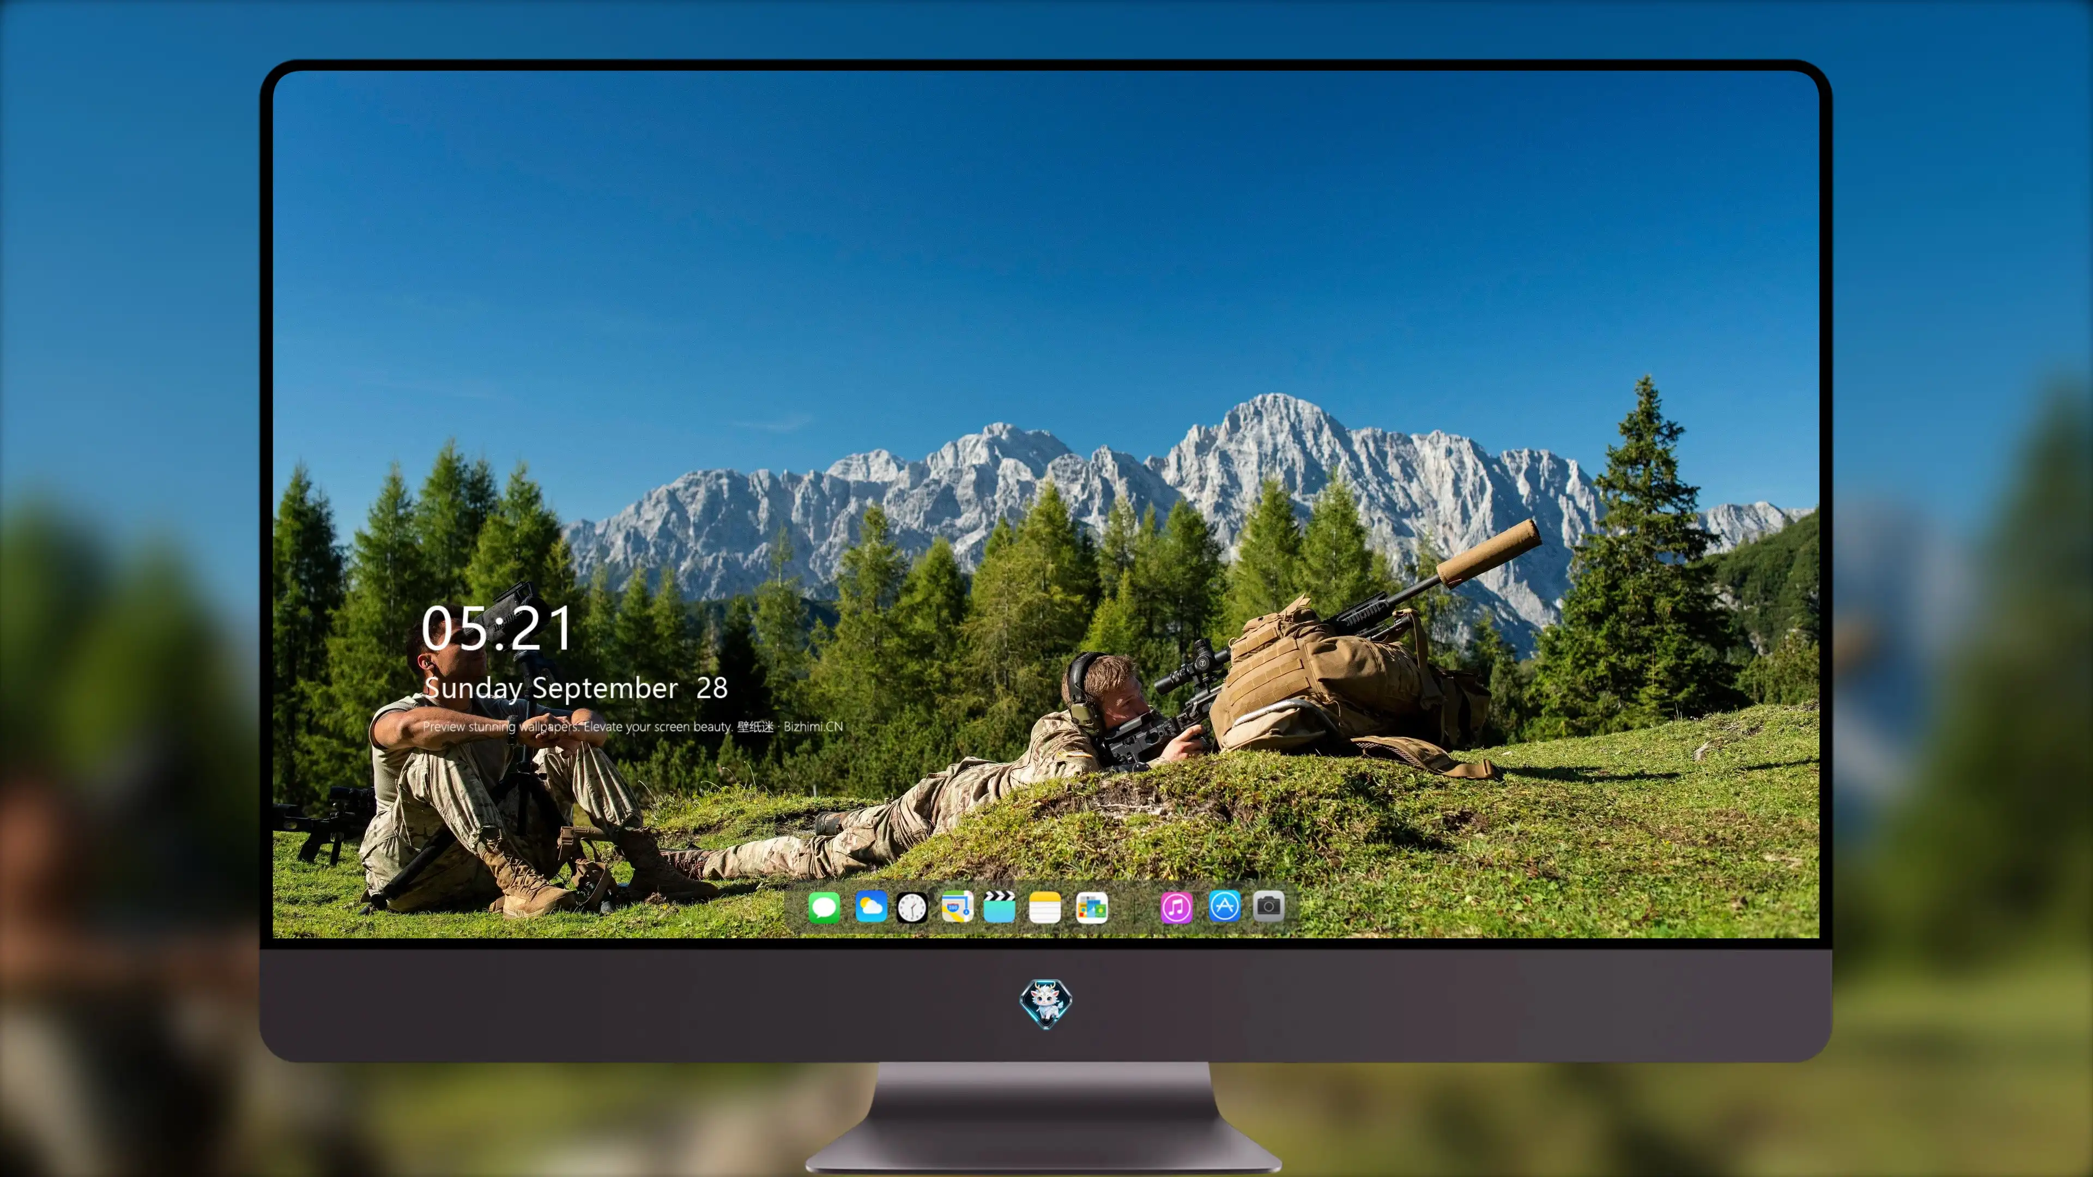
Task: Open the photo collage app in dock
Action: click(x=1092, y=907)
